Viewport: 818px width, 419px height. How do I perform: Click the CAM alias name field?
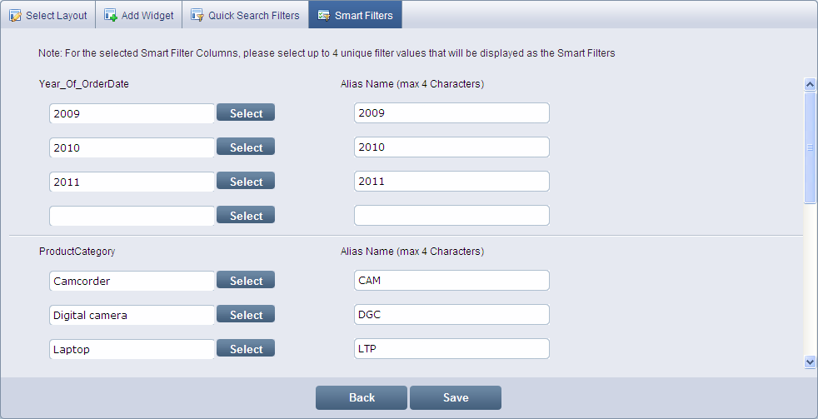[x=451, y=281]
